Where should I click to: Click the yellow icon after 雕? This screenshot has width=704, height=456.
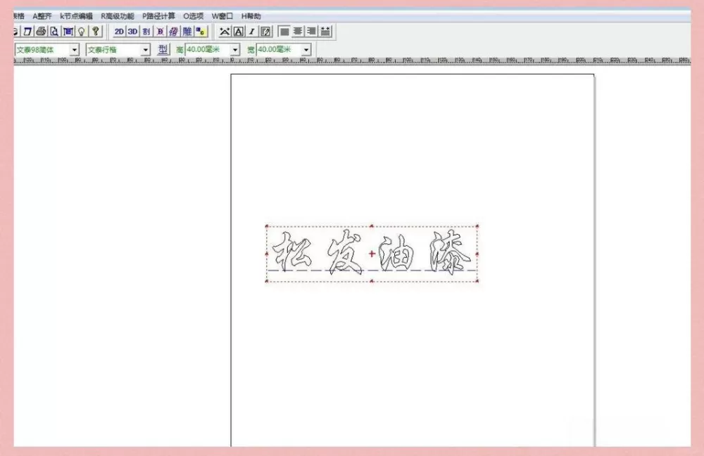click(201, 32)
